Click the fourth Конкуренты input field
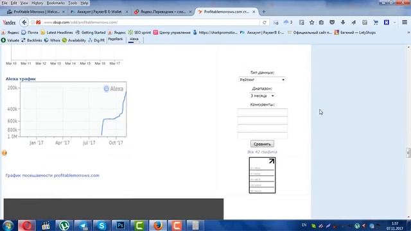The height and width of the screenshot is (231, 411). coord(262,135)
